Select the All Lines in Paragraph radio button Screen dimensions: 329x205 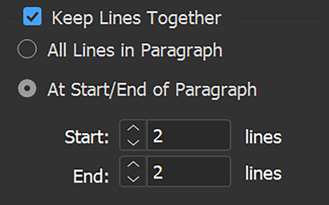pos(27,50)
